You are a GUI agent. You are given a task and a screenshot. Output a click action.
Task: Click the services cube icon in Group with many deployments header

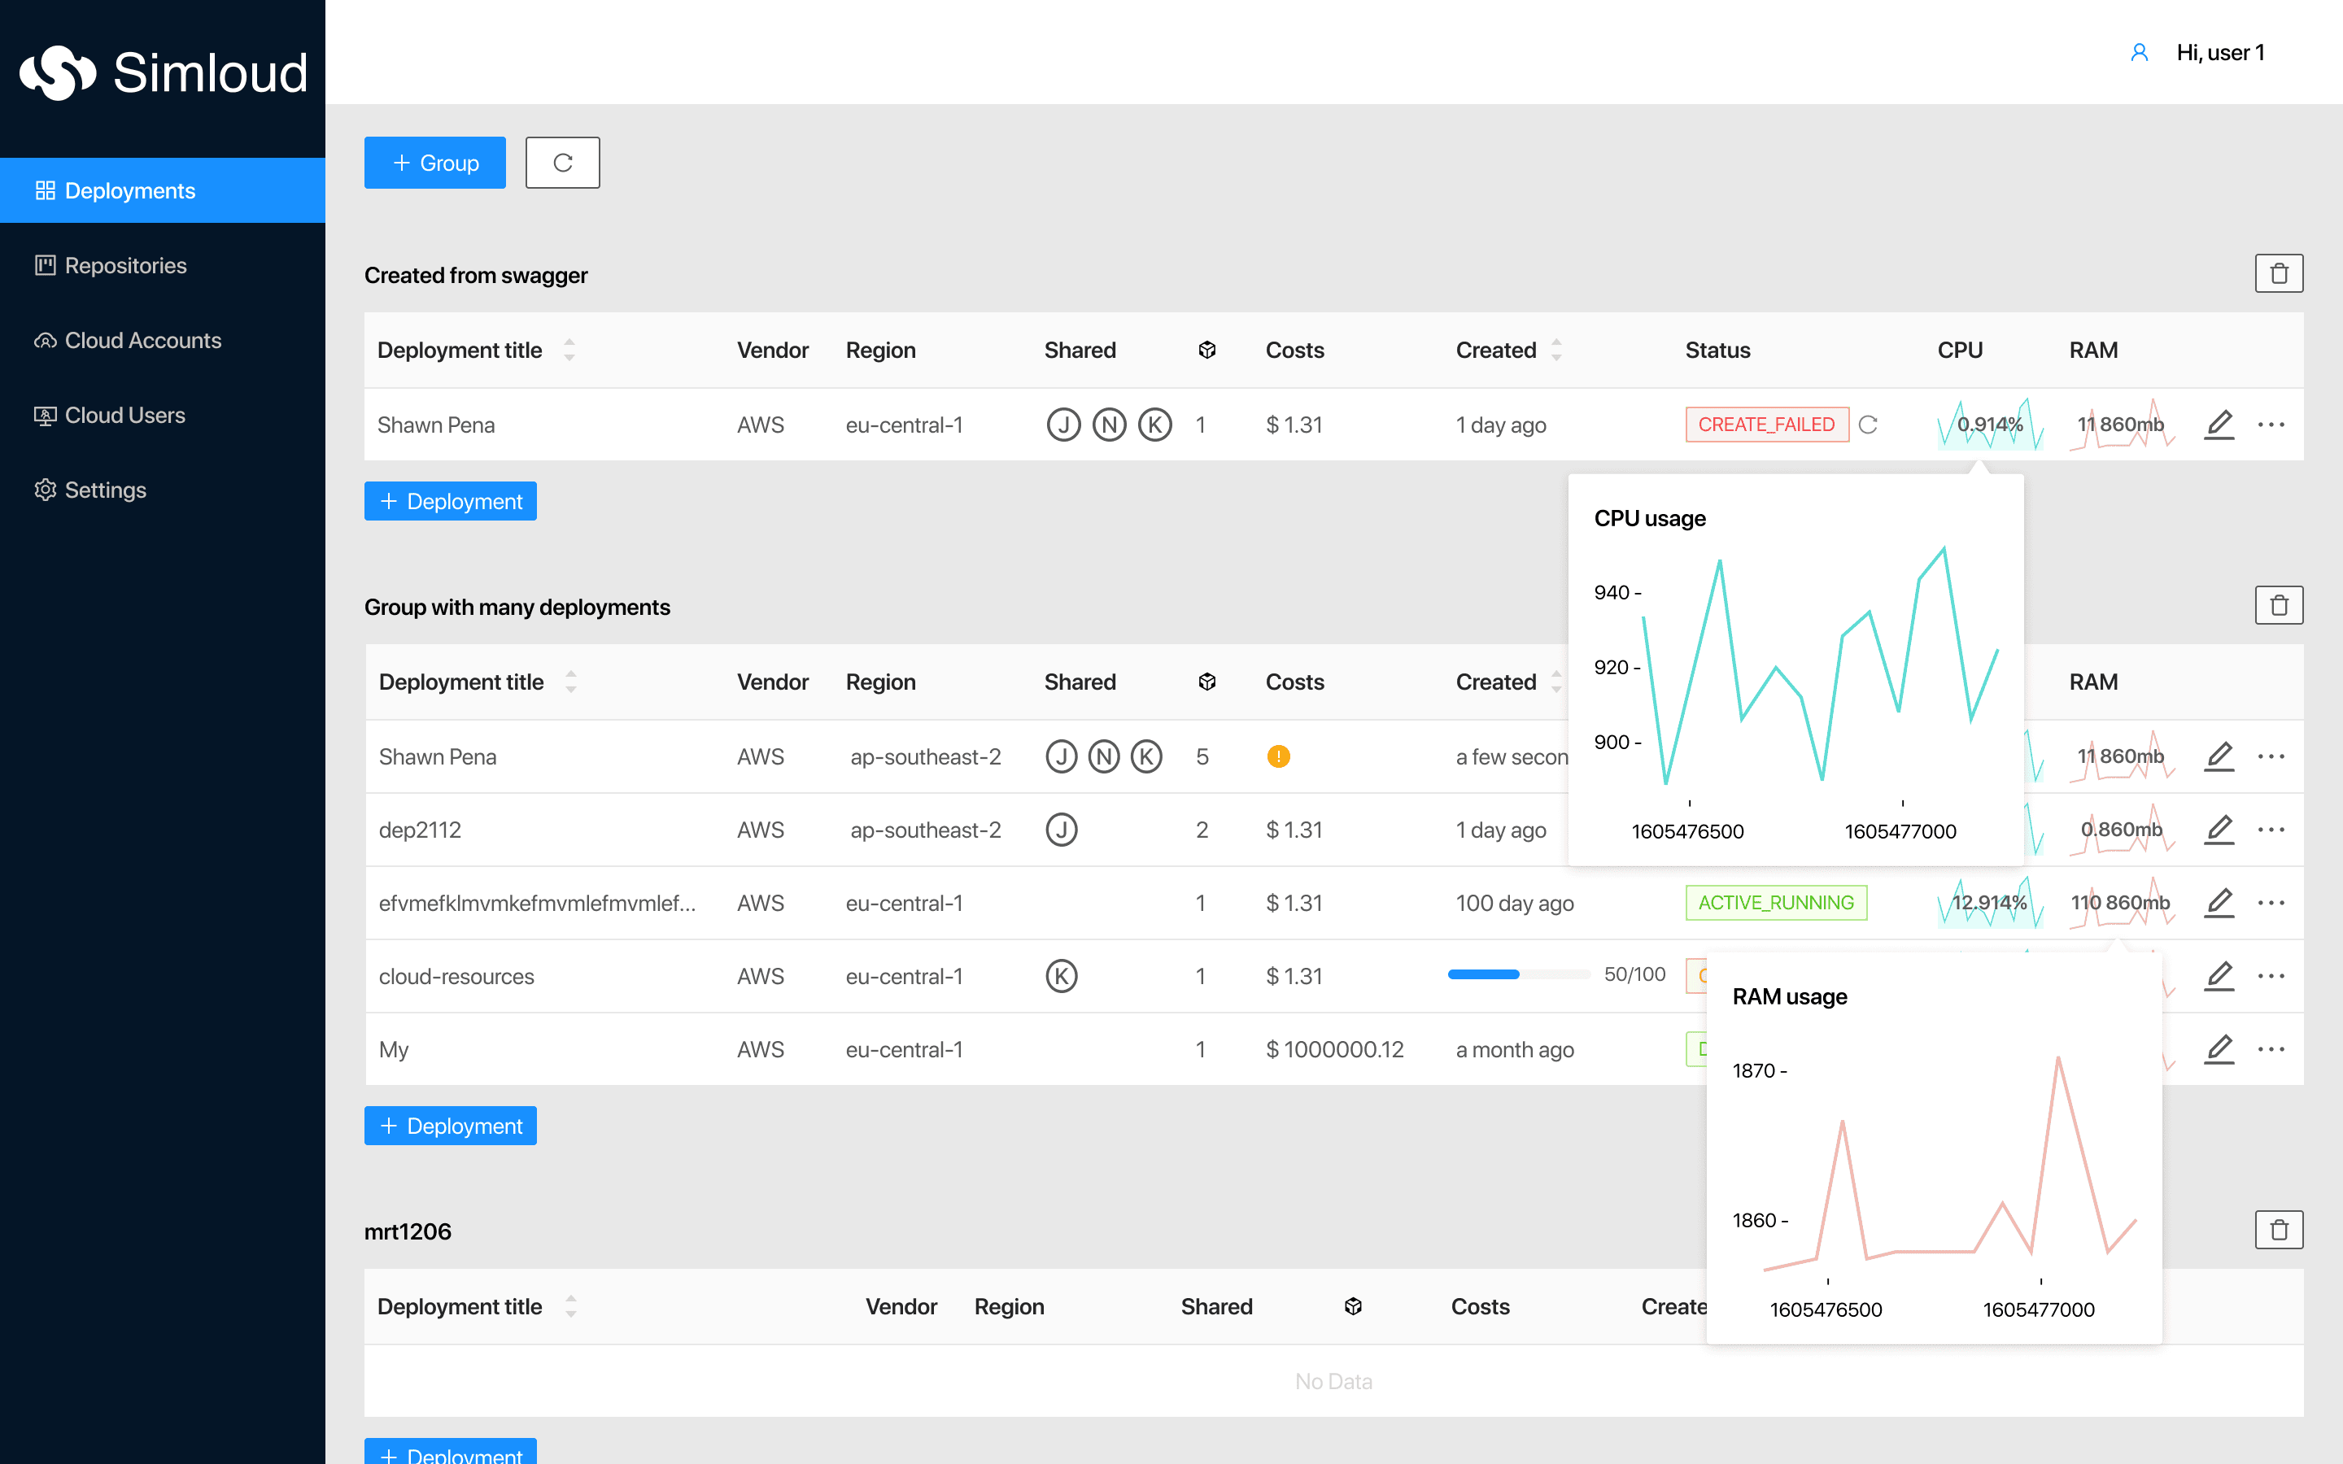click(x=1206, y=682)
